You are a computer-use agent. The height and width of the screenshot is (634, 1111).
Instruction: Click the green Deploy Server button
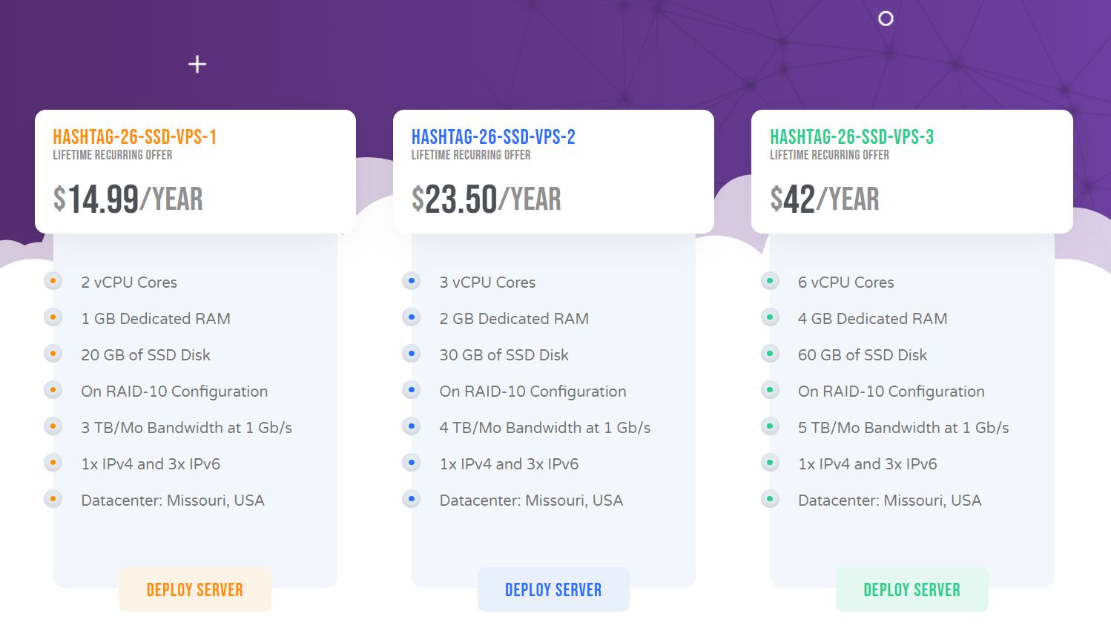click(x=911, y=590)
